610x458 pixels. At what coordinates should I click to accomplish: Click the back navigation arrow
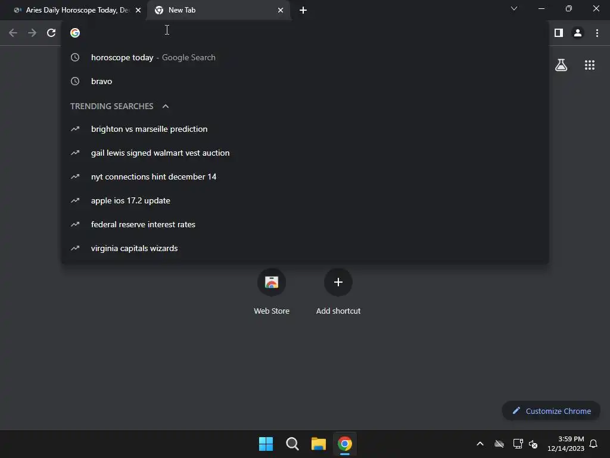13,33
